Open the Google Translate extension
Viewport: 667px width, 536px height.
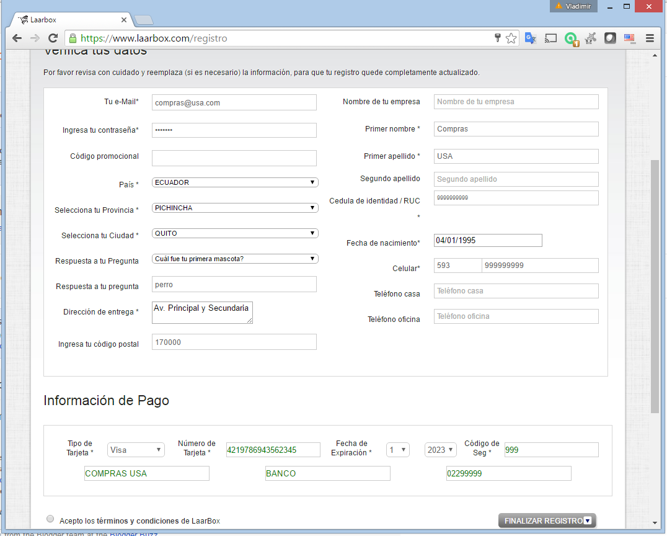coord(531,38)
